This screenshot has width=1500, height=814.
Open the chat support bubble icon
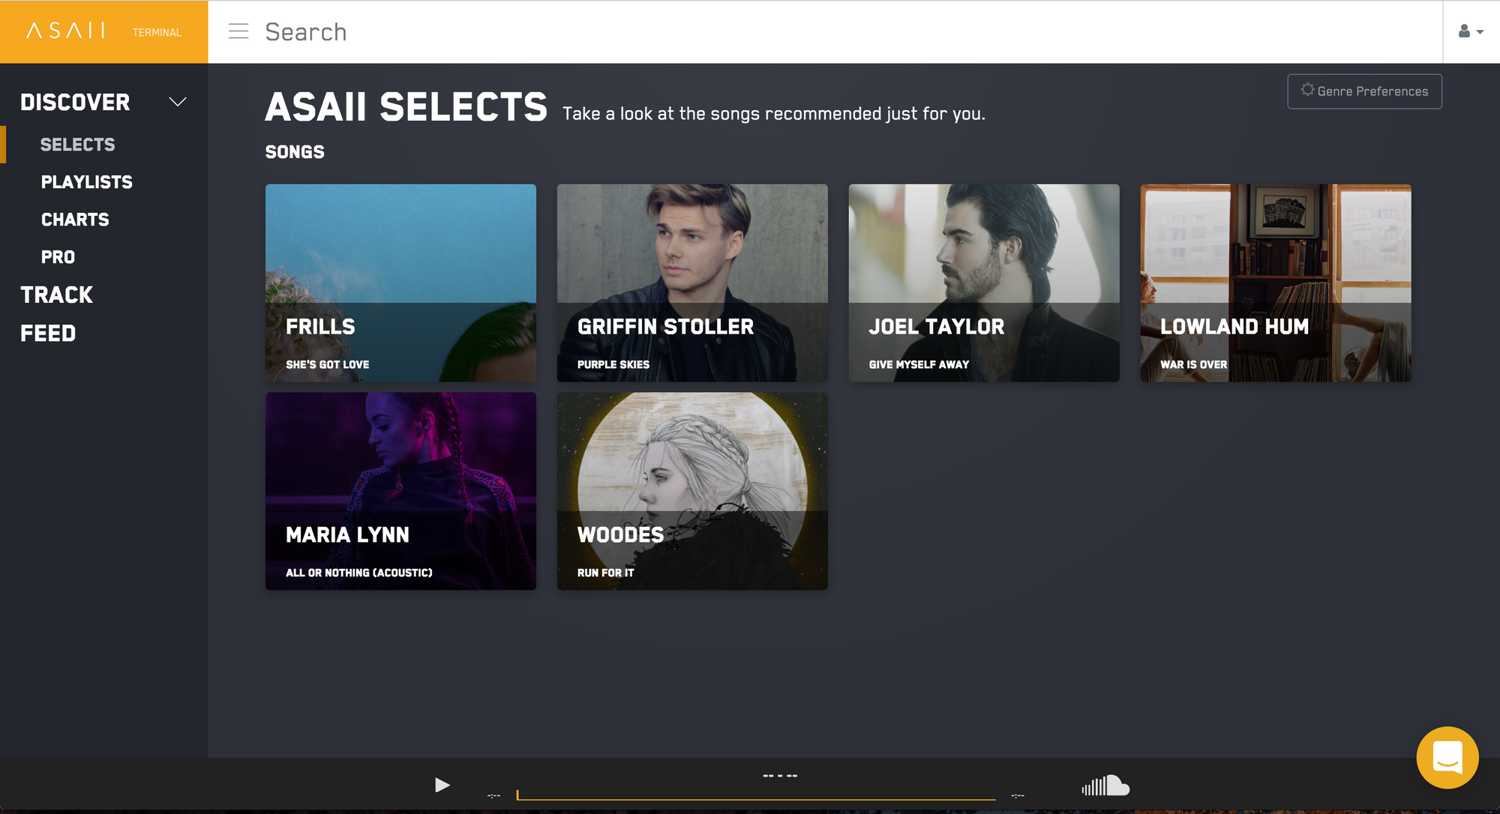point(1447,757)
